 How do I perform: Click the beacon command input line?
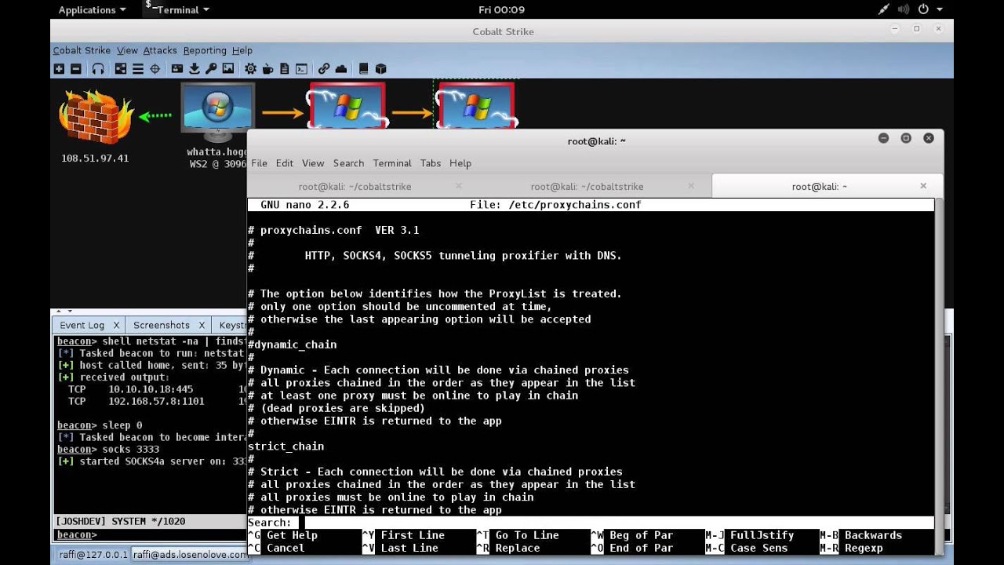(149, 535)
